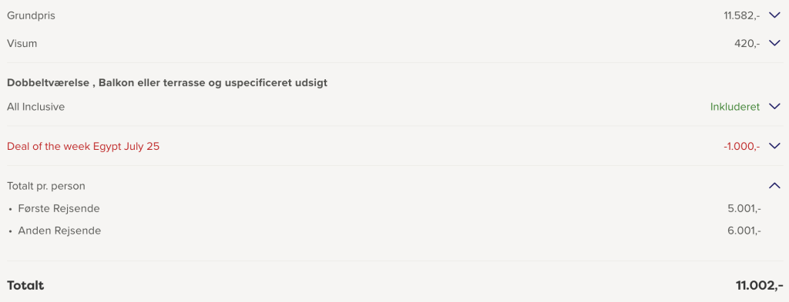Collapse the Totalt pr. person chevron

pyautogui.click(x=774, y=186)
